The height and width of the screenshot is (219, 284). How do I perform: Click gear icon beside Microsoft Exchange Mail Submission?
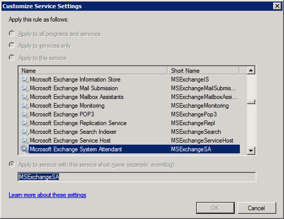click(25, 88)
